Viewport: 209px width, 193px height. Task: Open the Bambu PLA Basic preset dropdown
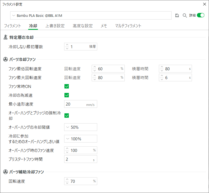click(91, 15)
